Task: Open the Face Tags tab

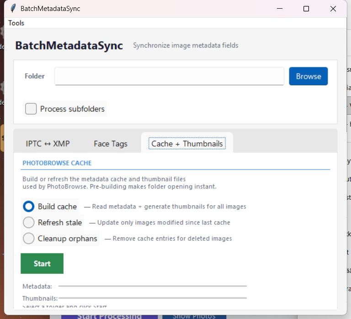Action: pos(111,144)
